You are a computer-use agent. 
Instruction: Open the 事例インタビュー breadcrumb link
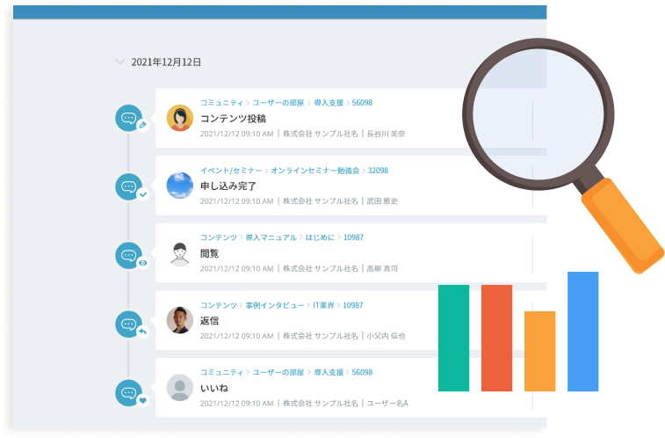pyautogui.click(x=275, y=305)
